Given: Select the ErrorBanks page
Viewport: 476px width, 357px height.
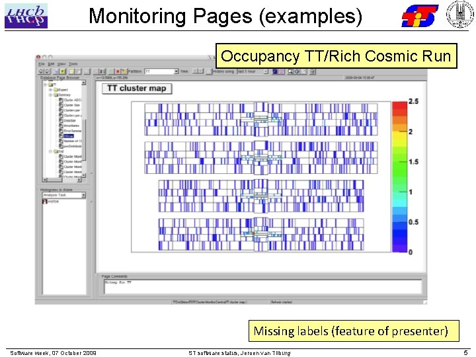Looking at the screenshot, I should tap(69, 126).
